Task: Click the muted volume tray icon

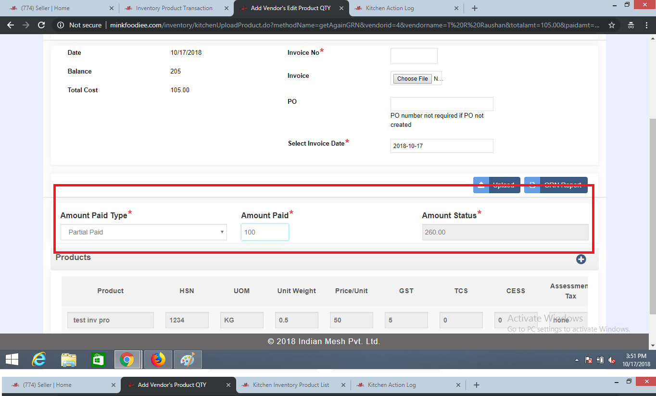Action: point(612,360)
